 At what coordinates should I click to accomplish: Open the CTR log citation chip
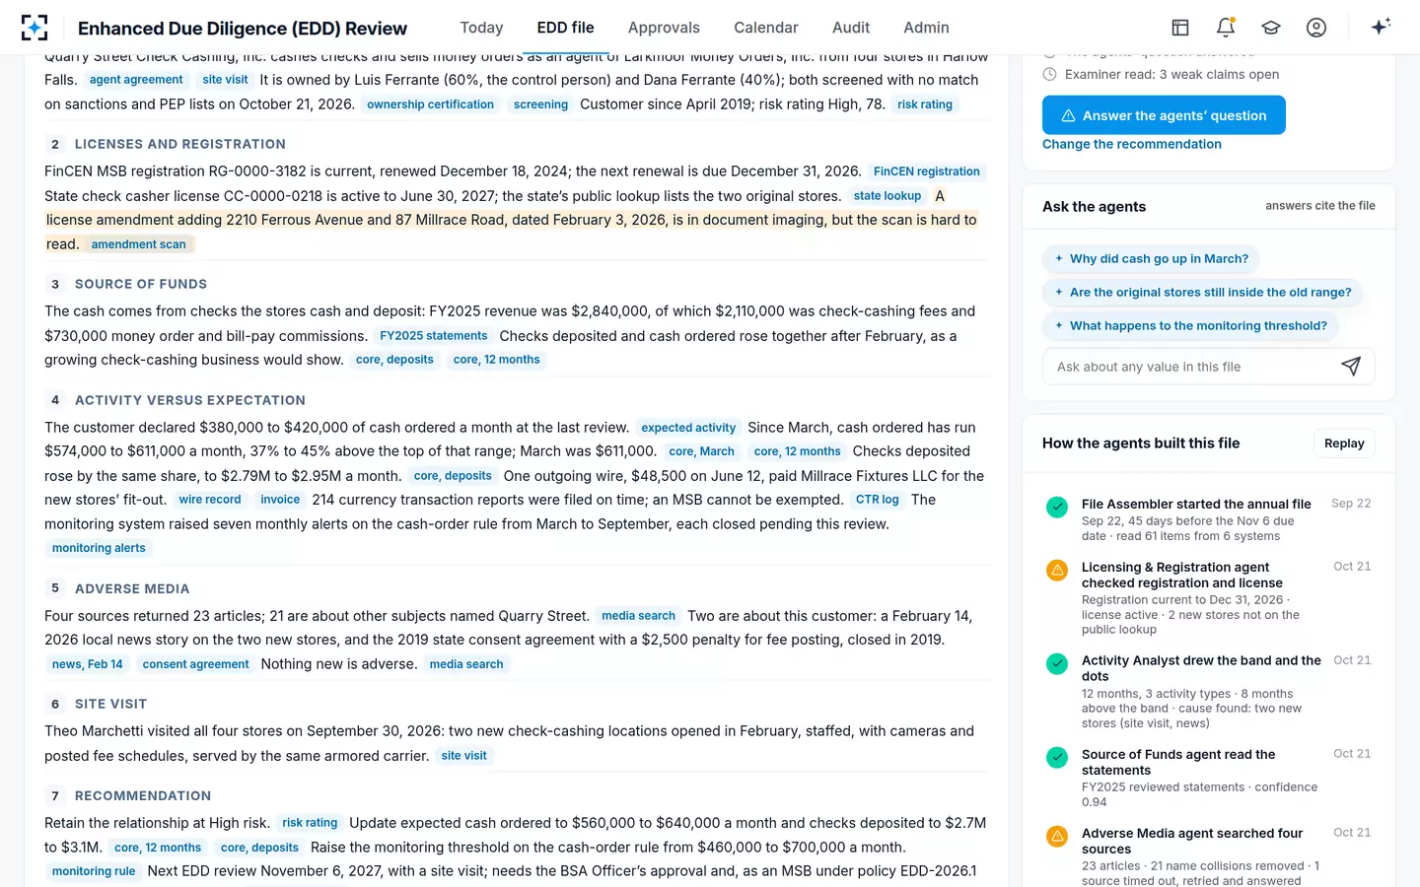pos(878,500)
